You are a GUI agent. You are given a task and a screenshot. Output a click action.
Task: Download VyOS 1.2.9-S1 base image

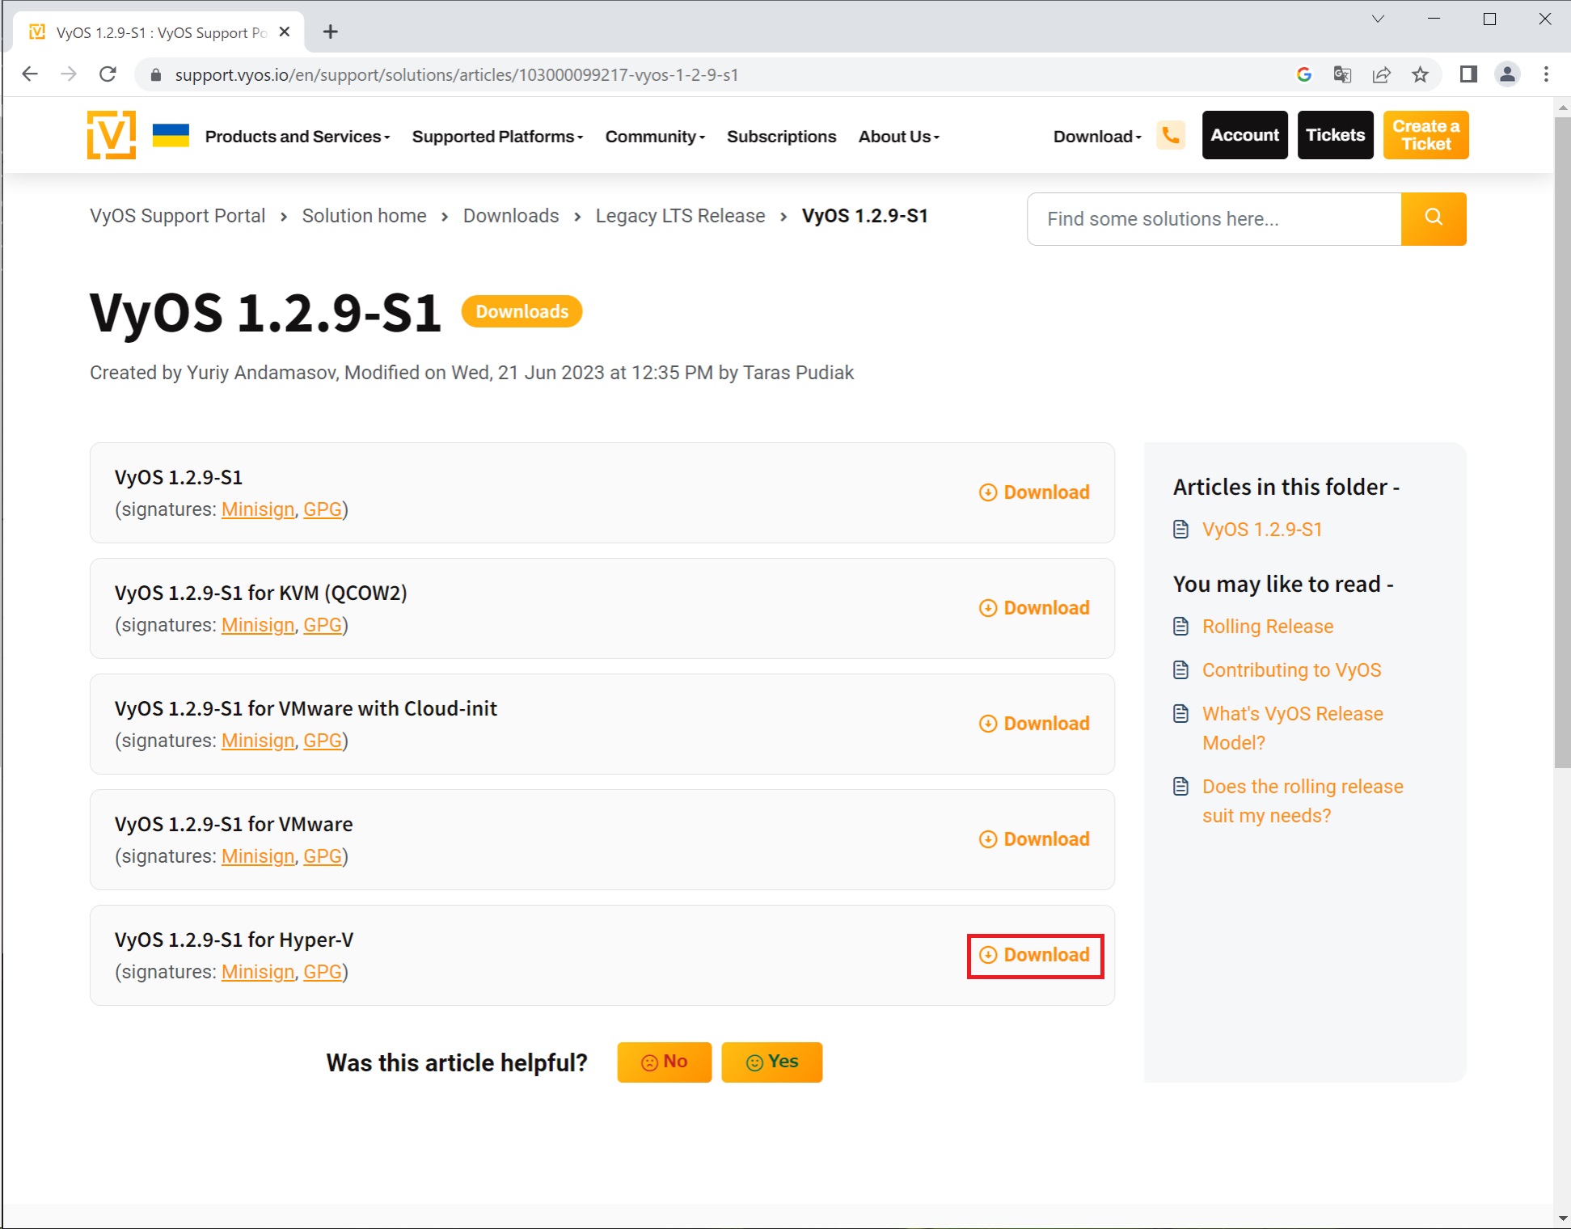[1034, 492]
